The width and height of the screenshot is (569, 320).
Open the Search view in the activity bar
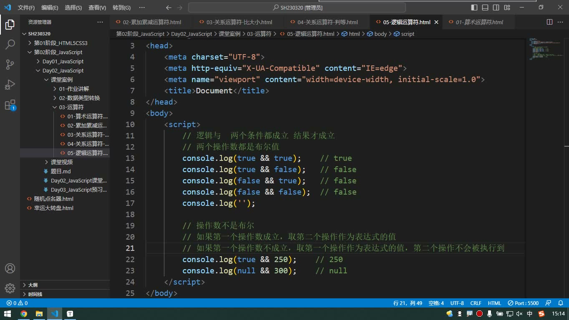[x=10, y=44]
